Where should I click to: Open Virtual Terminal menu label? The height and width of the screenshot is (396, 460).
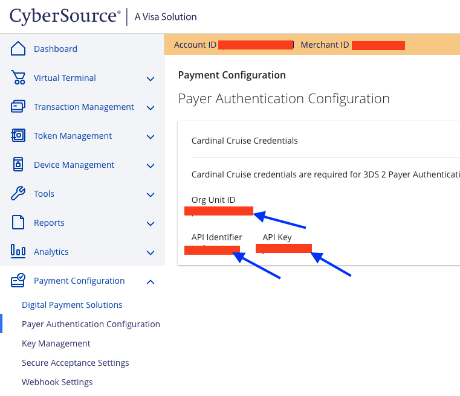(65, 78)
